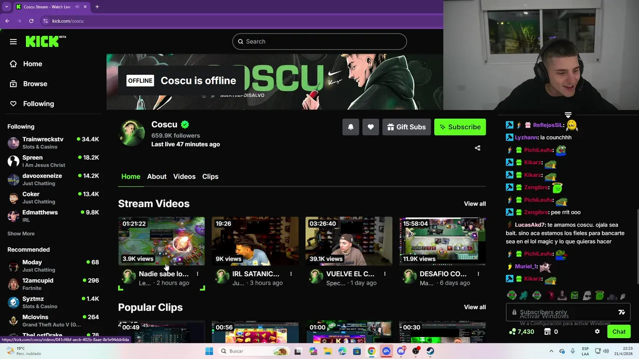This screenshot has width=639, height=359.
Task: Open the 15:58:04 DESAFIO CO video thumbnail
Action: coord(442,241)
